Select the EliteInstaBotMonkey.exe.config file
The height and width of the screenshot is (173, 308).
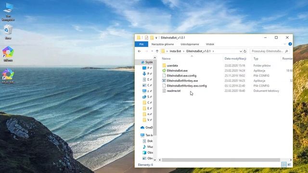tap(187, 86)
